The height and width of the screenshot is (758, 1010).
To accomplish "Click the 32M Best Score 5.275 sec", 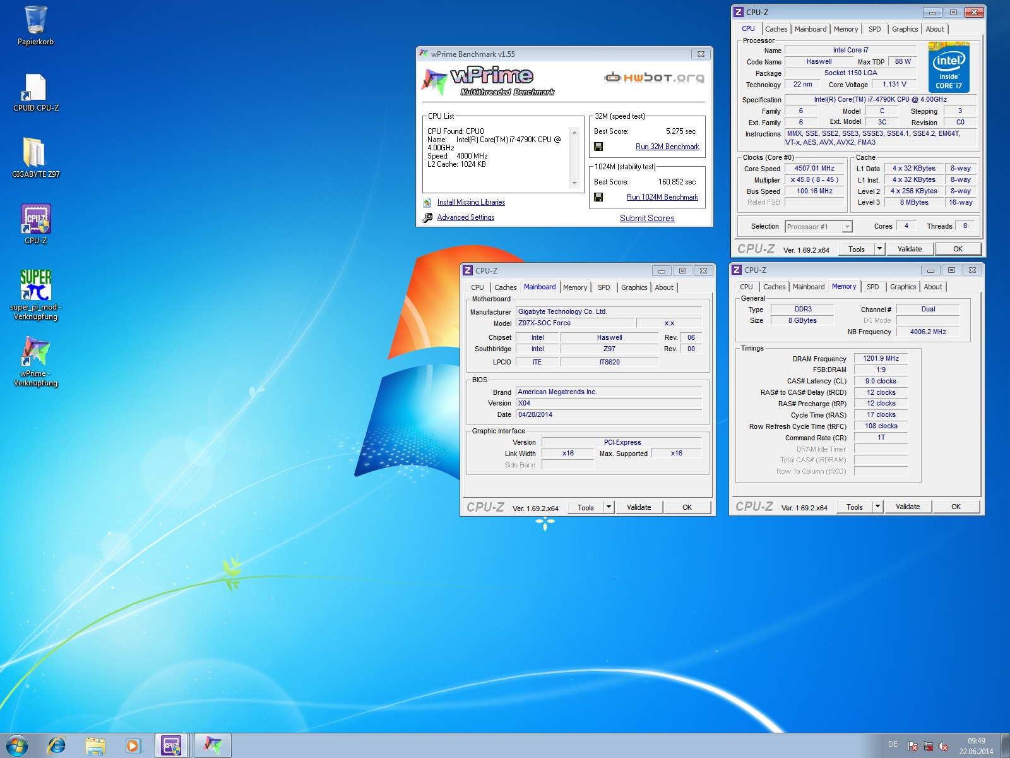I will (x=680, y=131).
